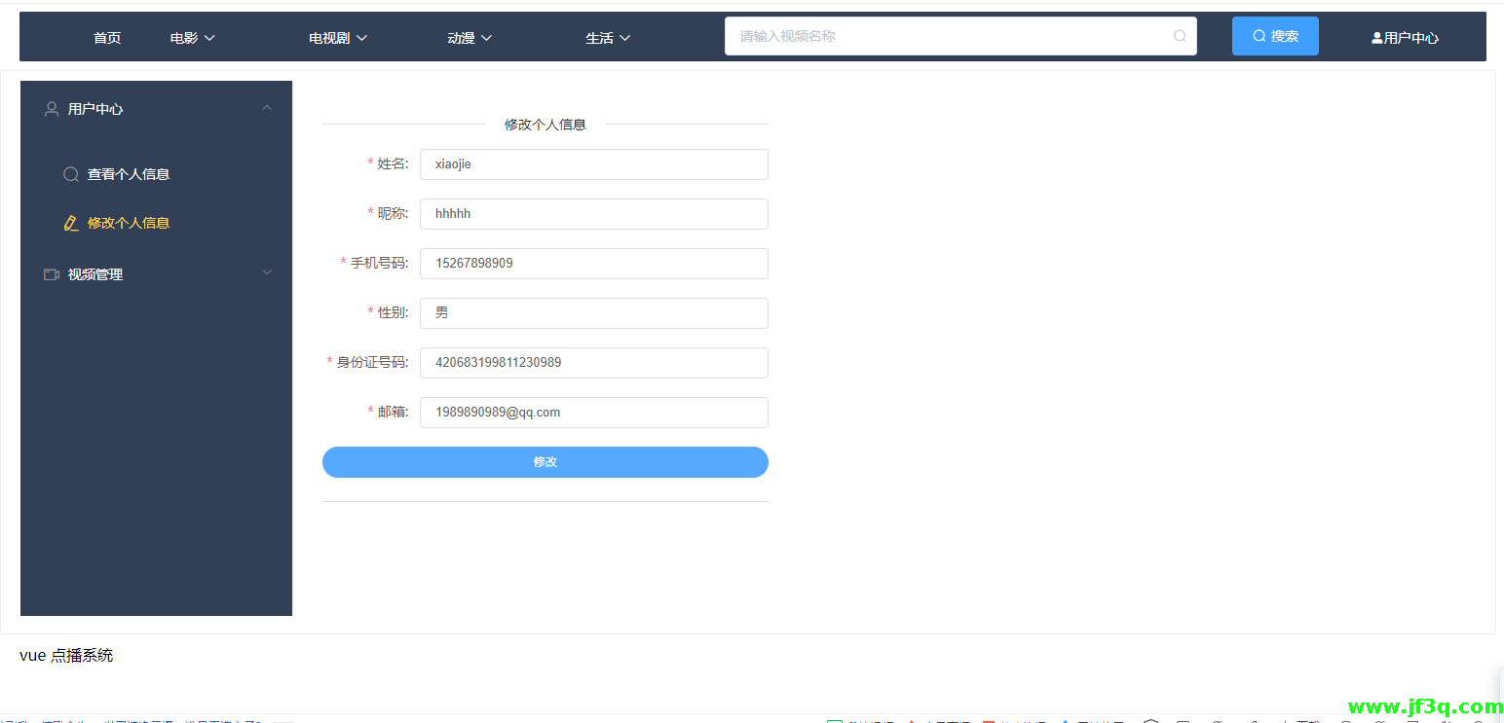Viewport: 1504px width, 723px height.
Task: Collapse the 用户中心 sidebar section arrow
Action: pyautogui.click(x=267, y=108)
